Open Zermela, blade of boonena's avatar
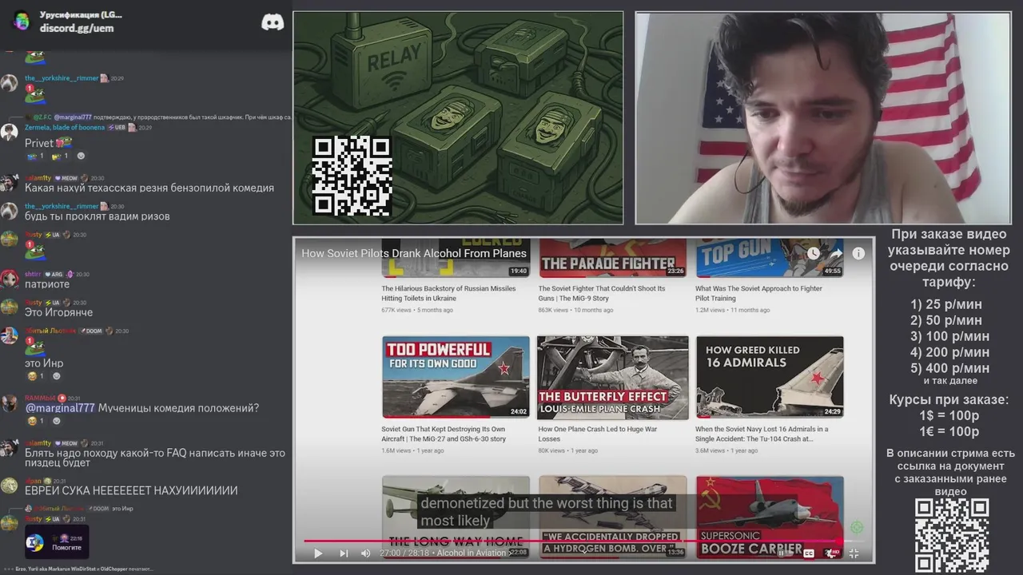 tap(10, 133)
